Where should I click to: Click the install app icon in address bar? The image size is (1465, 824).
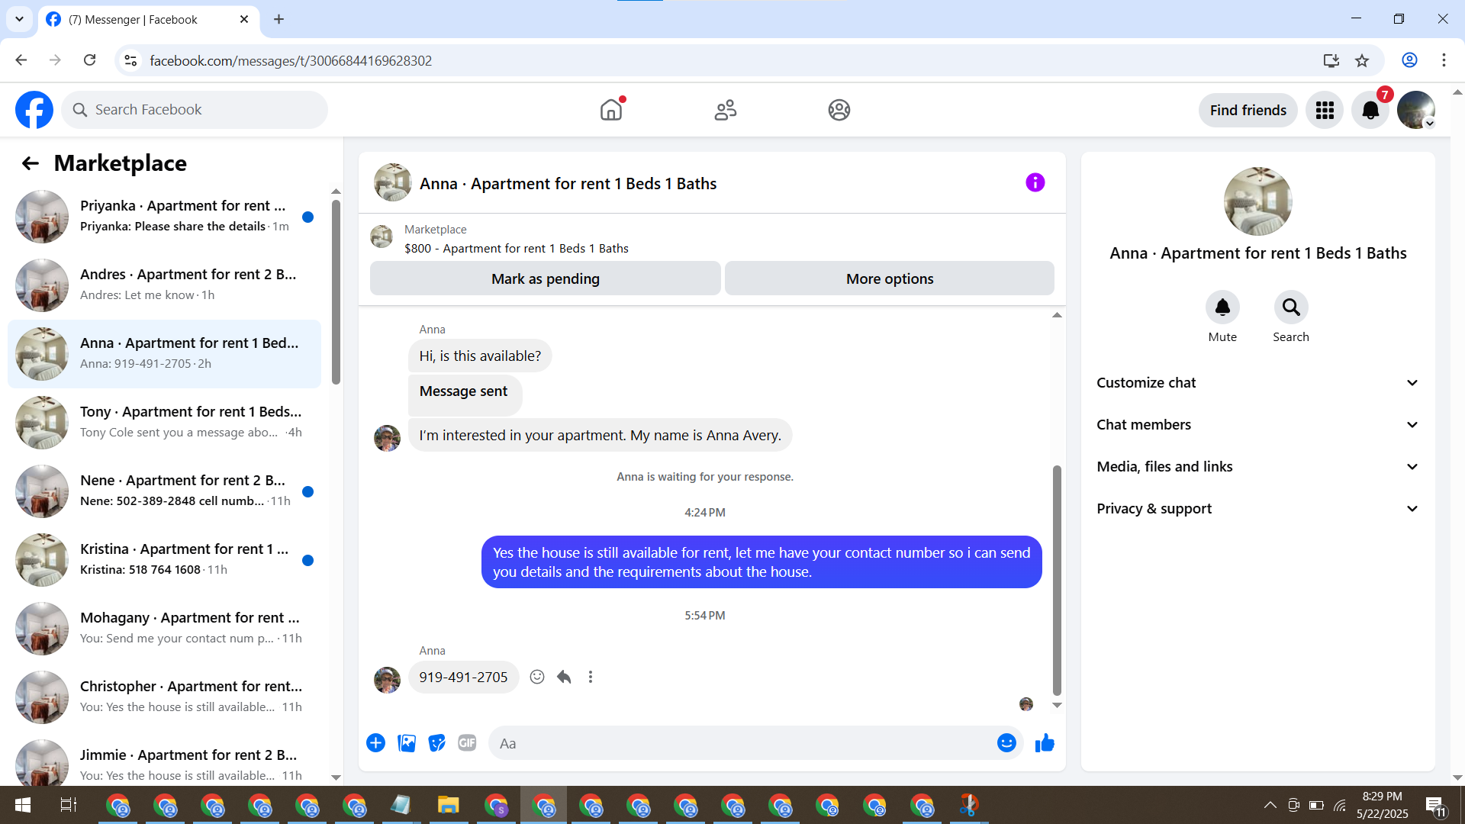[x=1331, y=60]
